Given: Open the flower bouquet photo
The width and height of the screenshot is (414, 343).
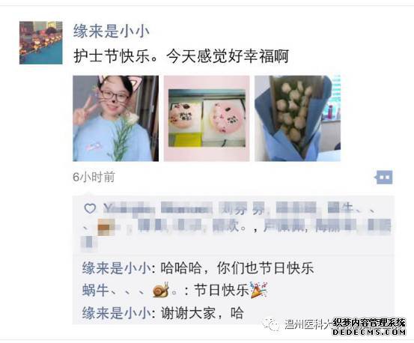Looking at the screenshot, I should pyautogui.click(x=297, y=118).
